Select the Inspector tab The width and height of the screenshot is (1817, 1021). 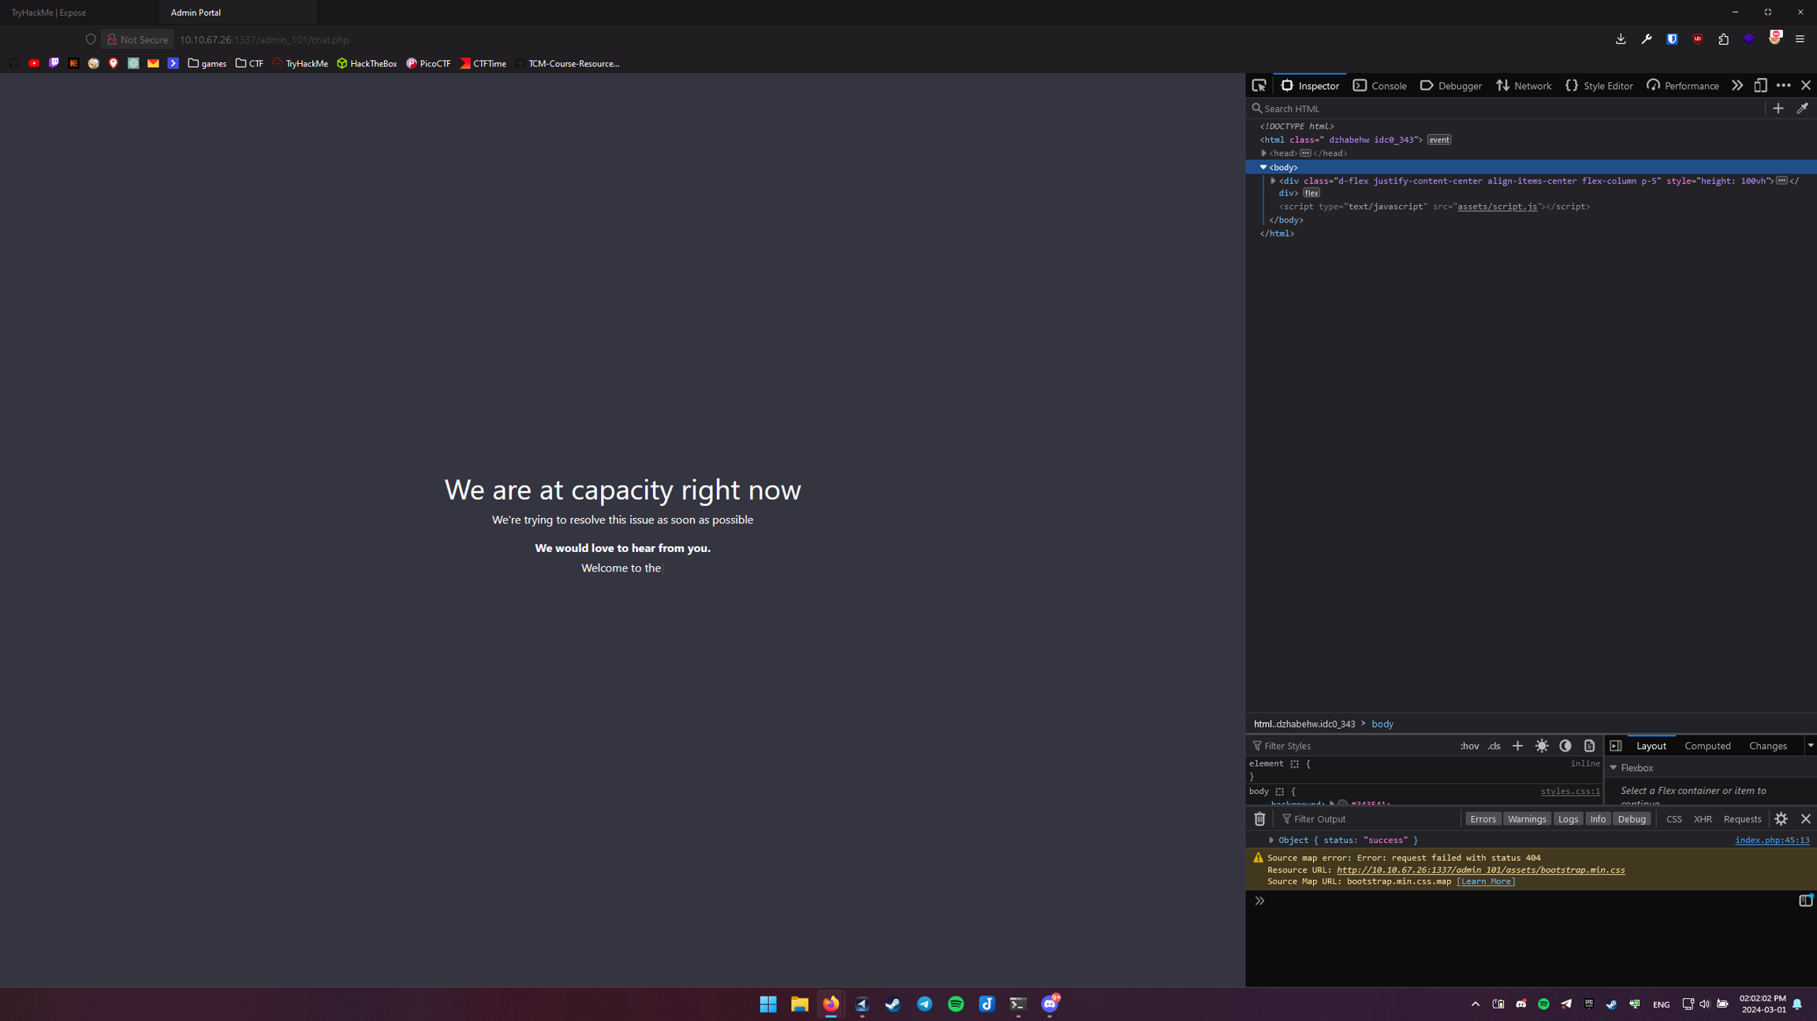click(x=1310, y=85)
